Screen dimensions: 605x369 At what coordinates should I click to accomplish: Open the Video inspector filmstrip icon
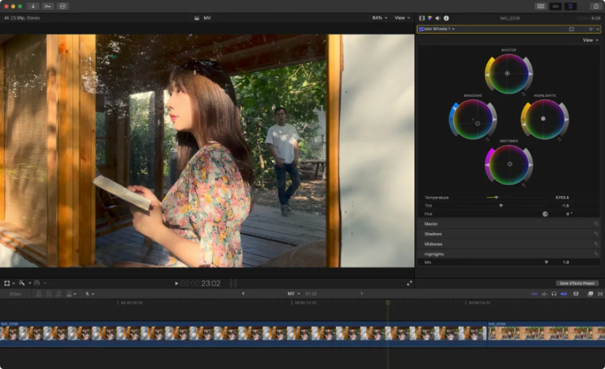[422, 18]
